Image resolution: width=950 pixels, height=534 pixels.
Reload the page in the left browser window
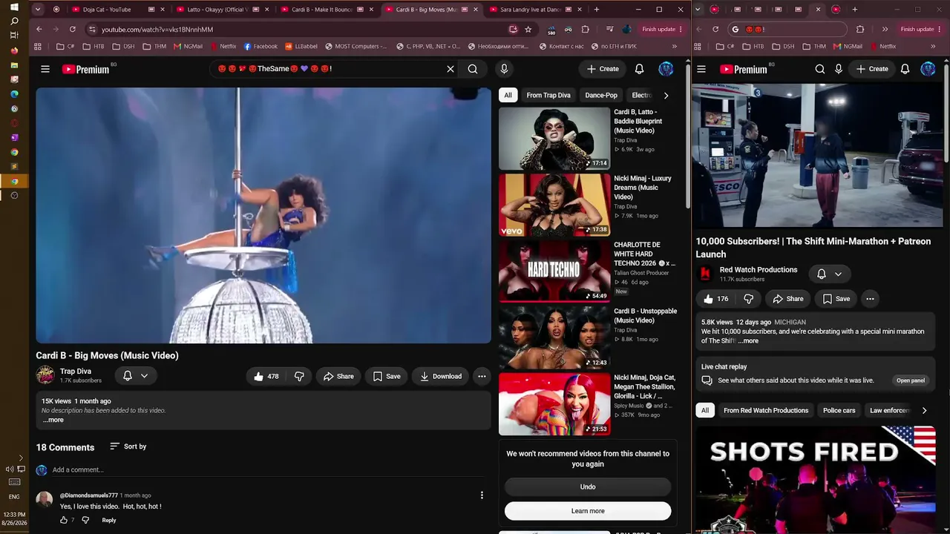pyautogui.click(x=73, y=29)
